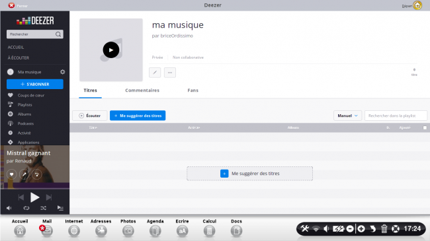Skip to next track
The image size is (430, 241).
pyautogui.click(x=49, y=197)
